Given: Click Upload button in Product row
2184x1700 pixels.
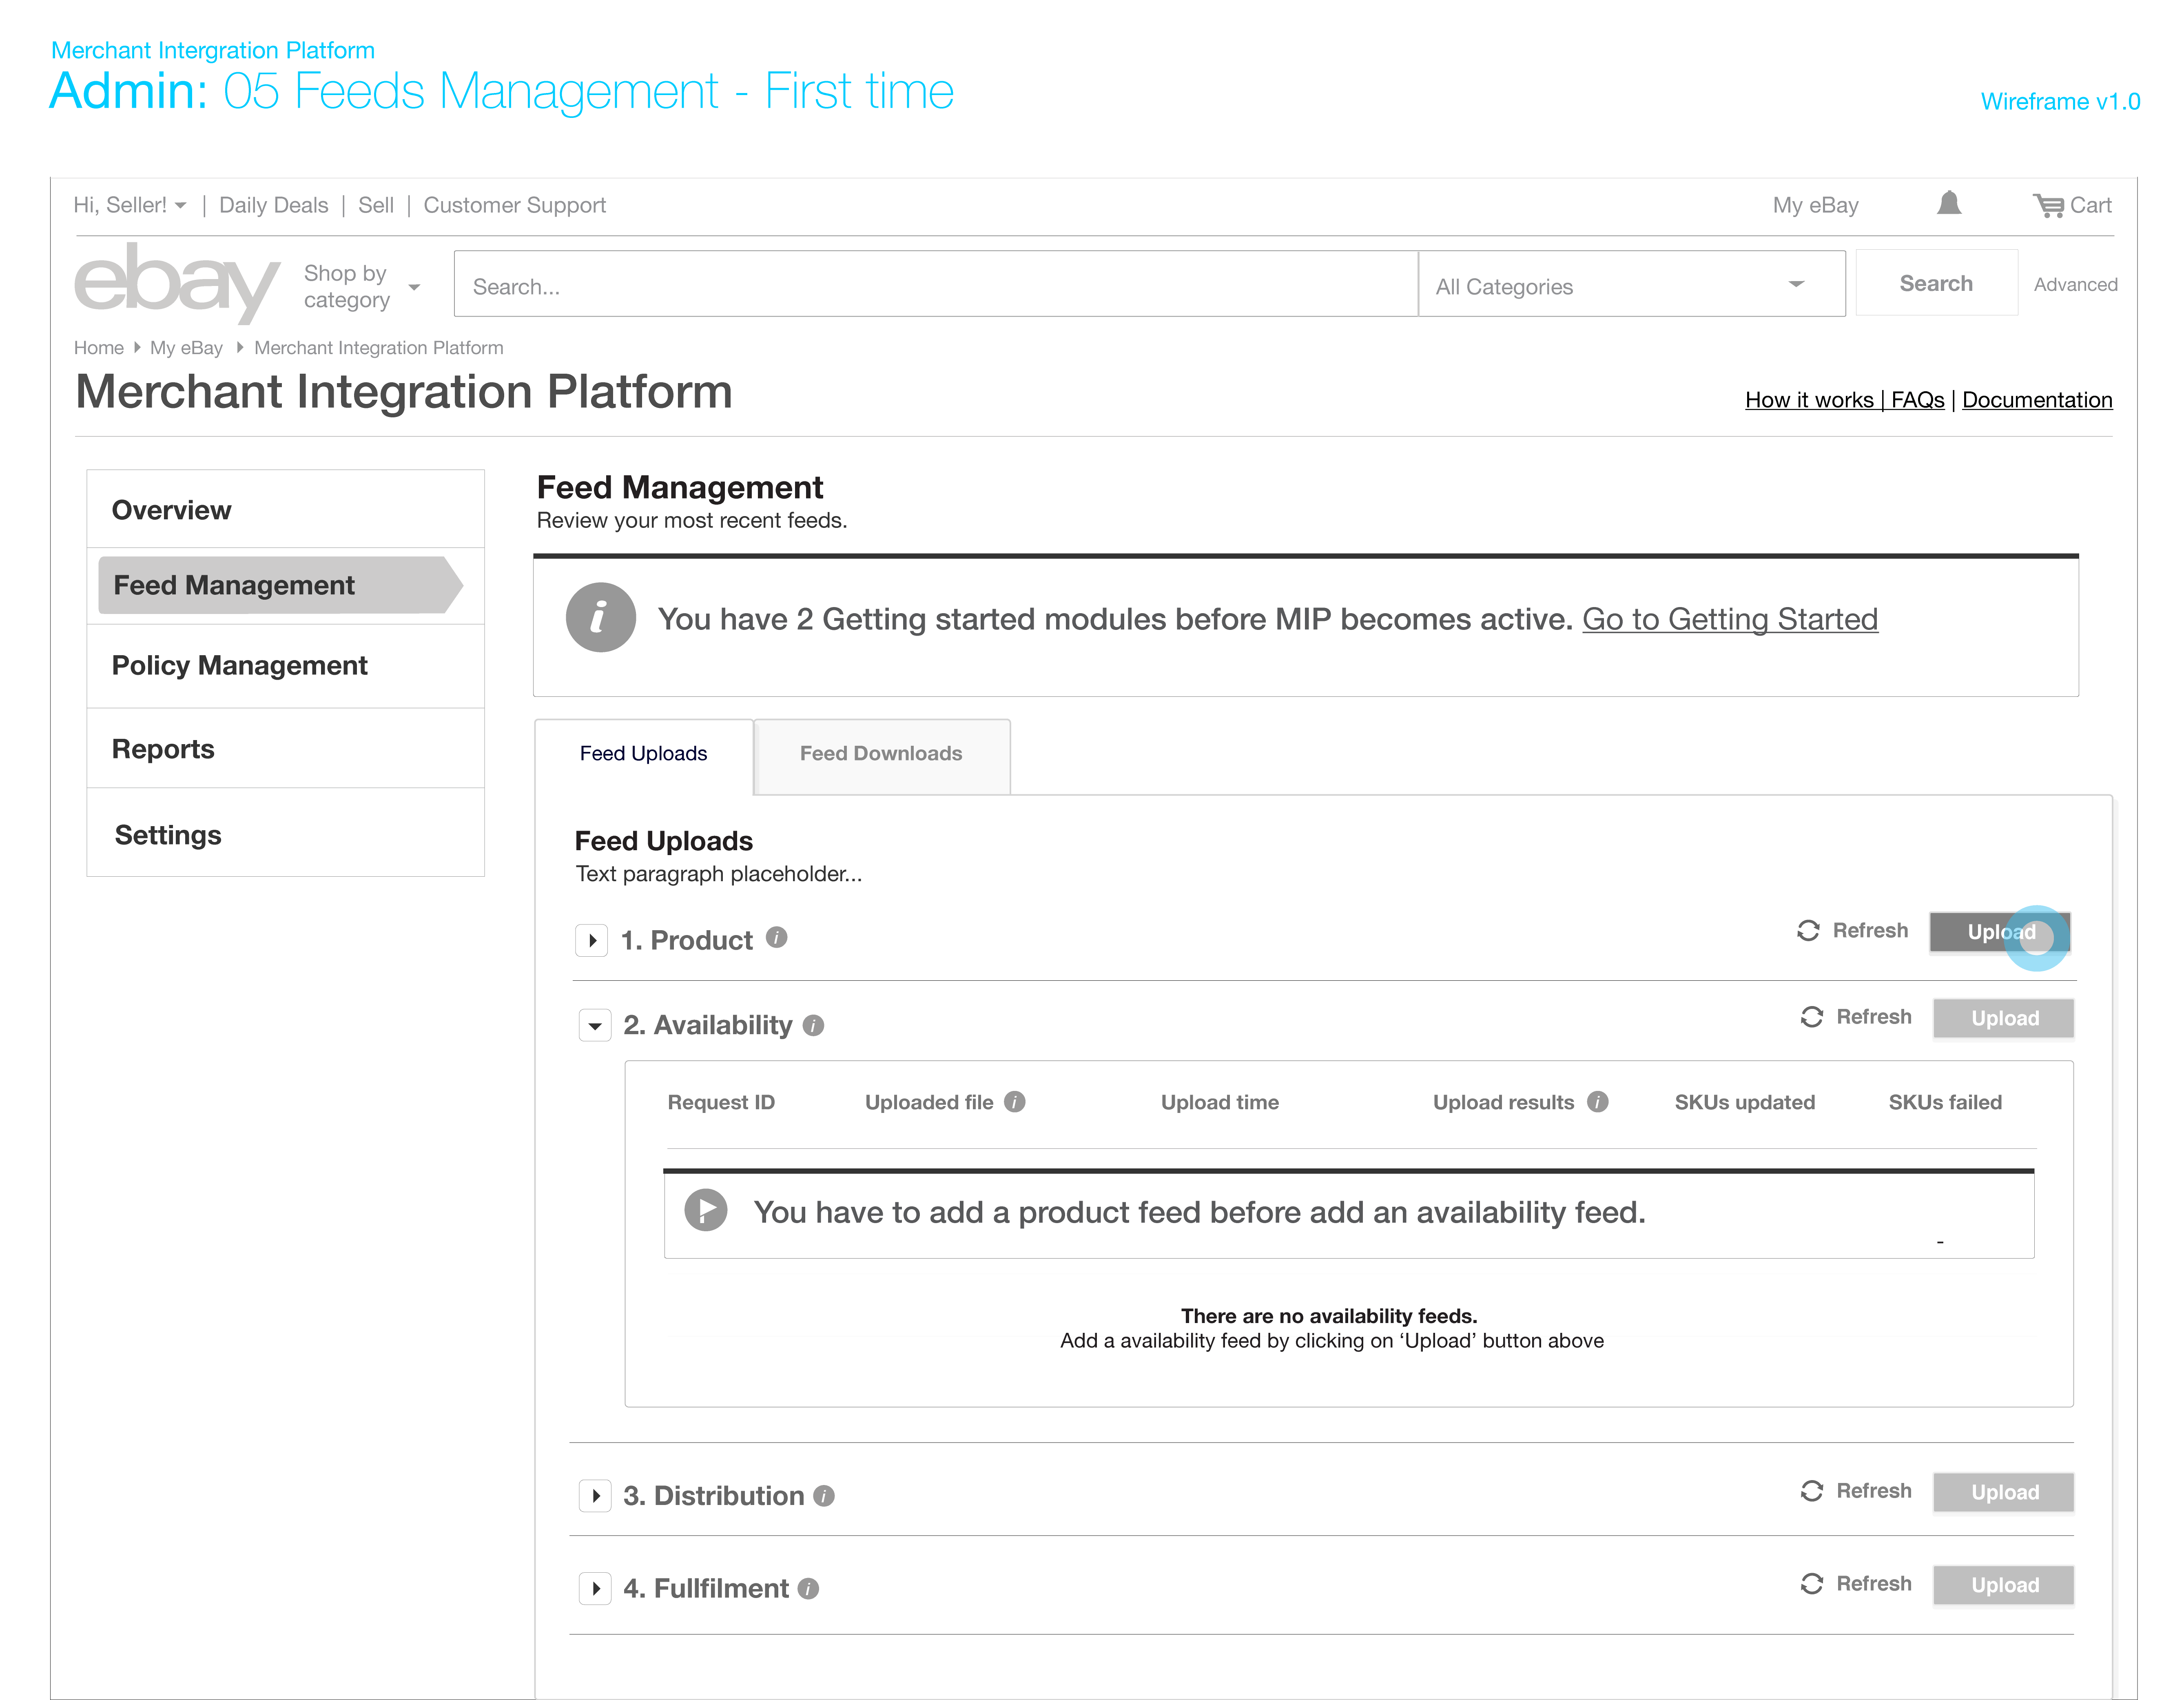Looking at the screenshot, I should (2000, 932).
